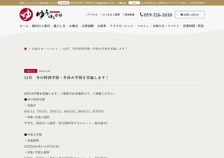Image resolution: width=224 pixels, height=158 pixels.
Task: Click the intro sentence 12月は学割を実施します
Action: (x=70, y=93)
